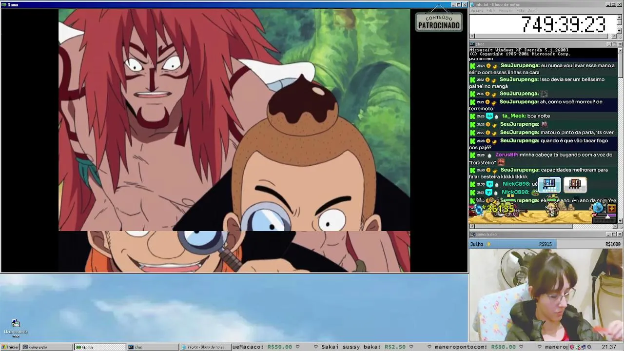Click the Notepad horizontal scroll left arrow
This screenshot has height=351, width=624.
[x=472, y=36]
